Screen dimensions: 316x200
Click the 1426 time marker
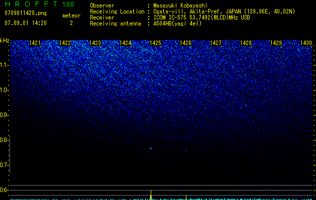tap(185, 42)
